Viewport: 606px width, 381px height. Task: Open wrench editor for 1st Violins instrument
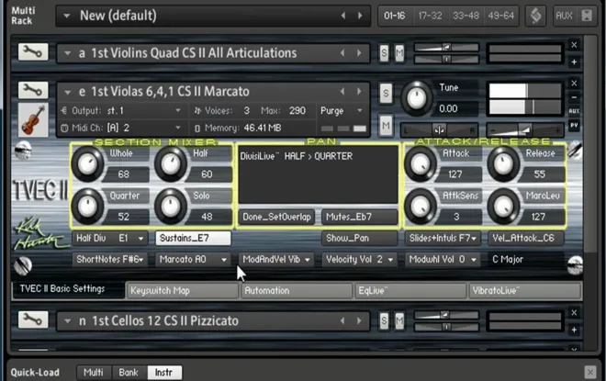coord(33,51)
